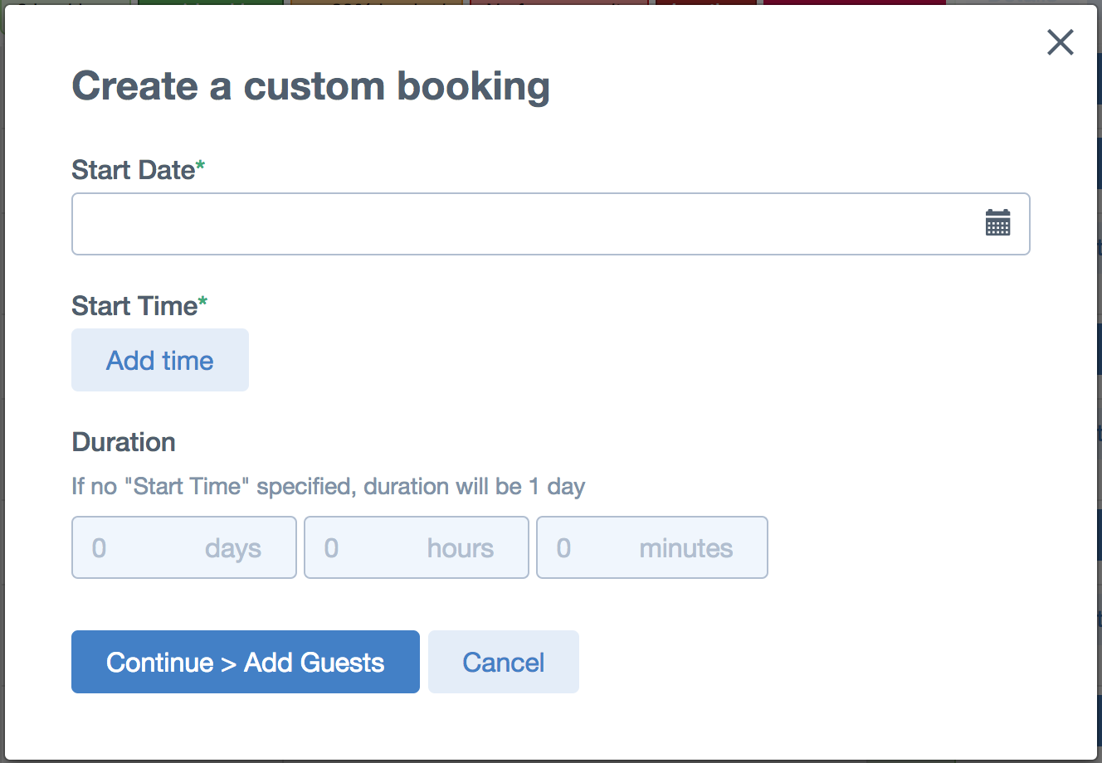This screenshot has width=1102, height=763.
Task: Cancel the custom booking
Action: point(504,662)
